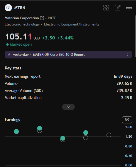Screen dimensions: 136x167
Task: Click the Average Volume (30D) label
Action: pos(24,91)
